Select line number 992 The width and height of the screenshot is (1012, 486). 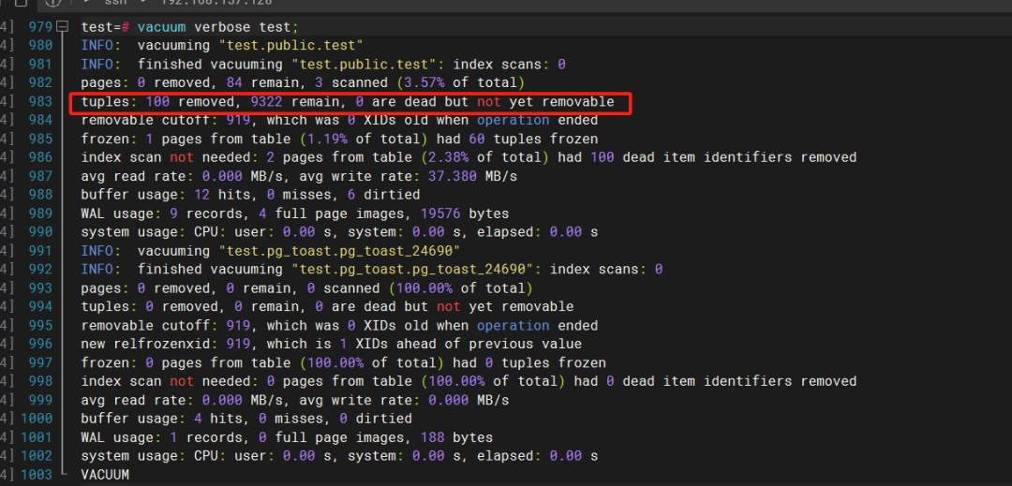[x=40, y=270]
